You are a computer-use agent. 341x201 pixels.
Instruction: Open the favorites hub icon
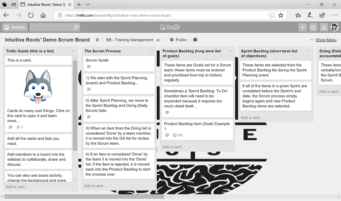[x=298, y=15]
